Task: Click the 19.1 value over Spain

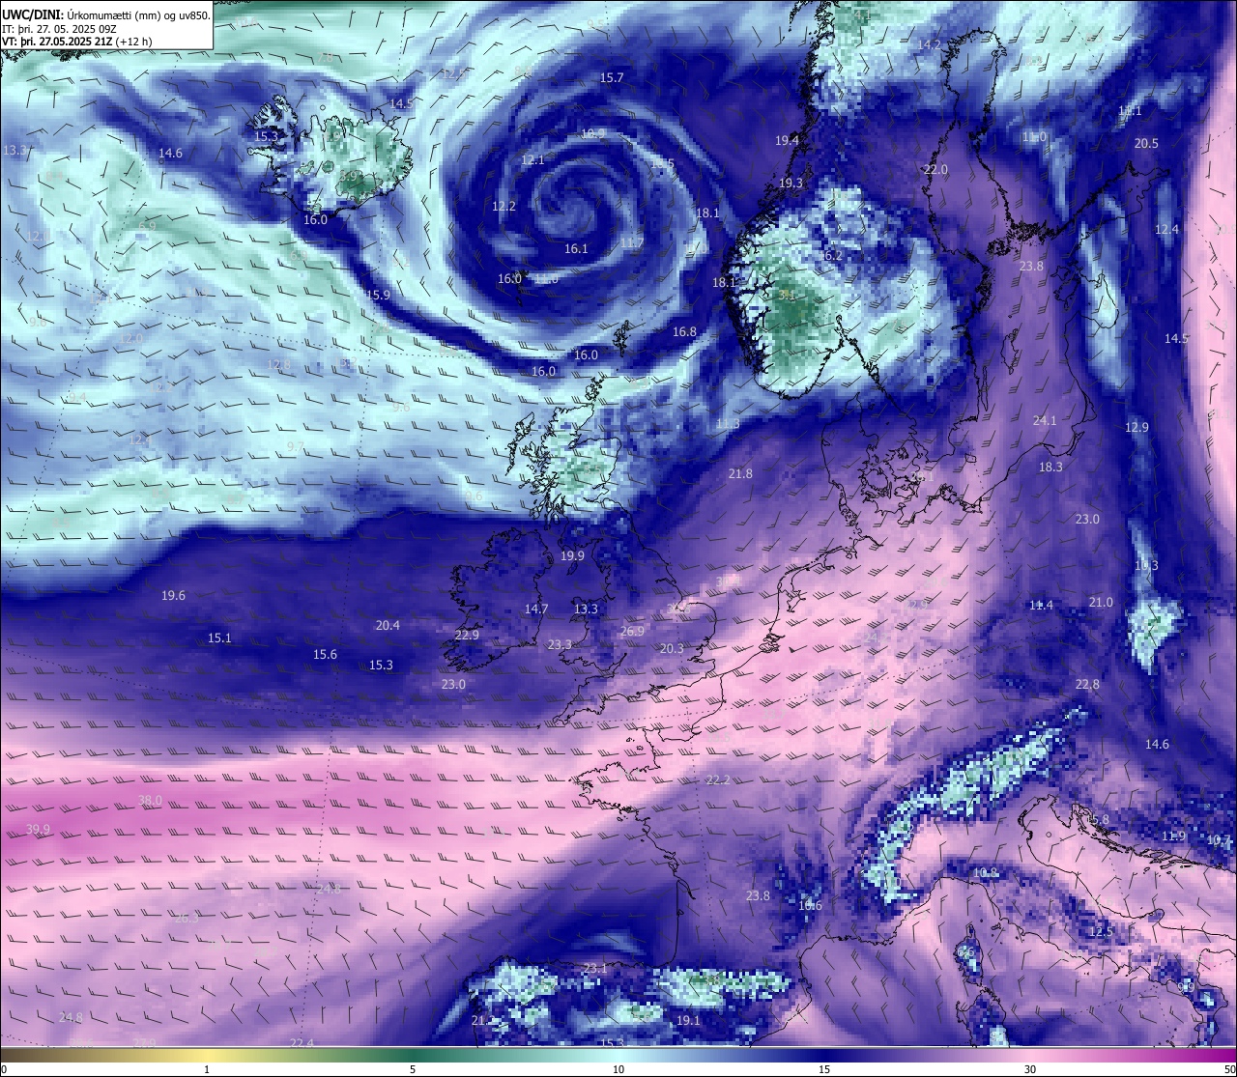Action: pos(688,1020)
